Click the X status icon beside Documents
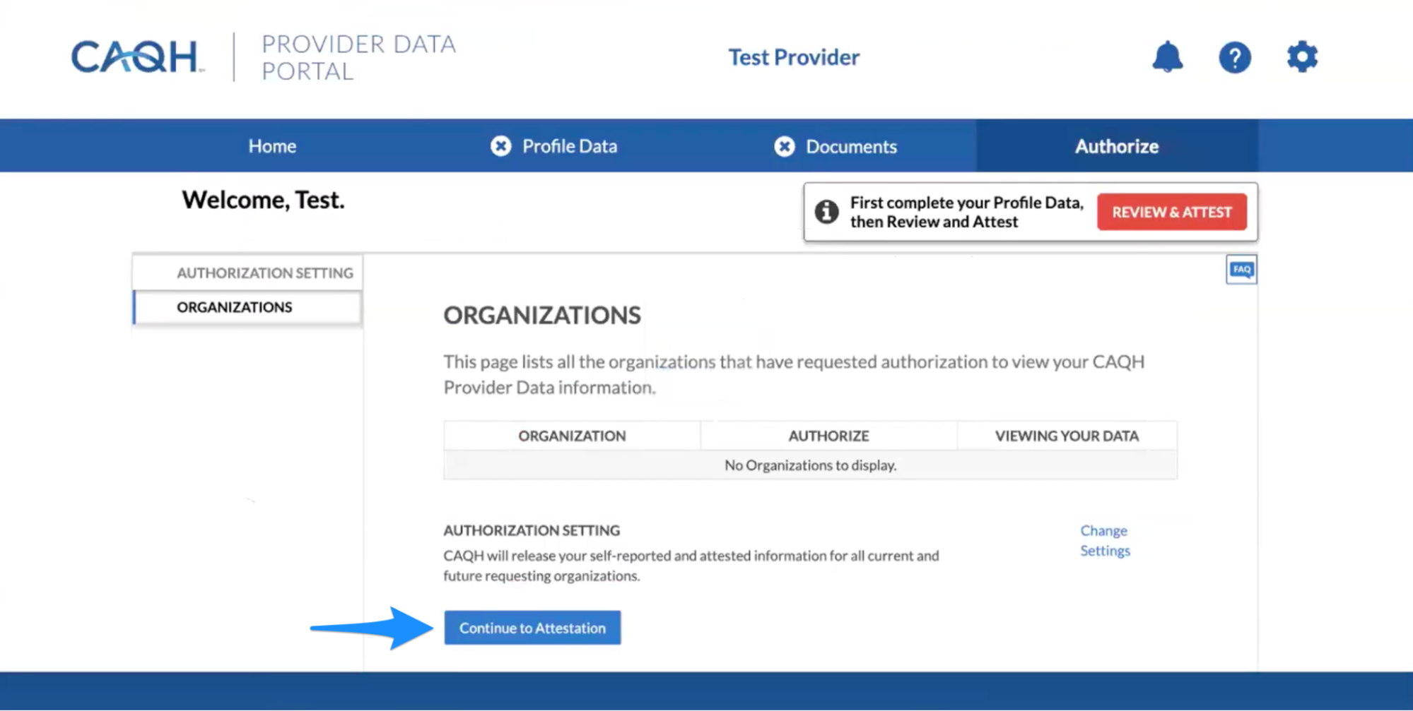1413x711 pixels. 784,146
